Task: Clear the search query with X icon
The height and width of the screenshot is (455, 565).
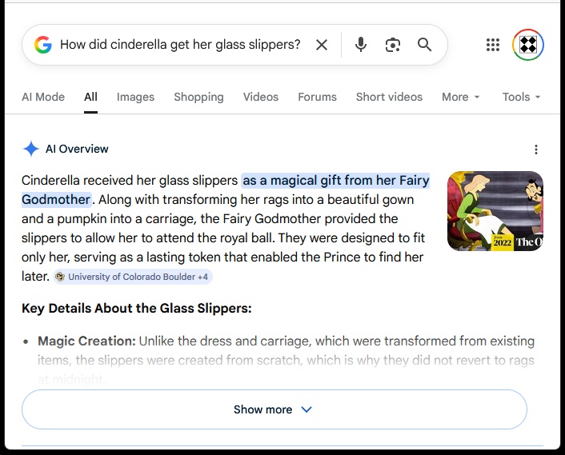Action: point(322,45)
